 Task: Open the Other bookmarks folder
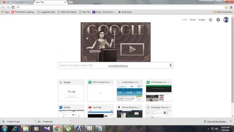point(223,12)
